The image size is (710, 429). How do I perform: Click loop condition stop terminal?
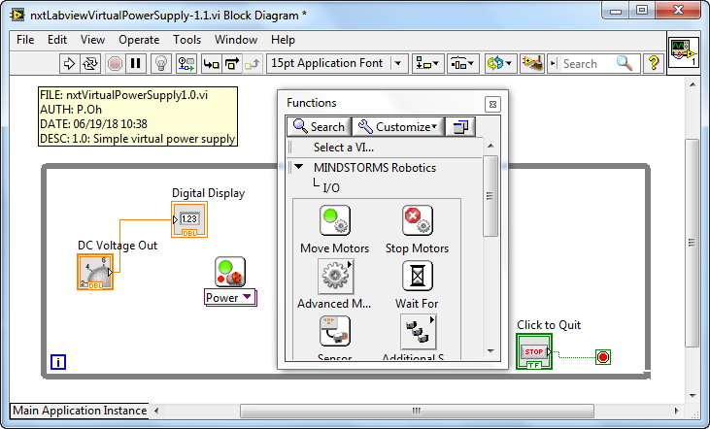[x=603, y=357]
